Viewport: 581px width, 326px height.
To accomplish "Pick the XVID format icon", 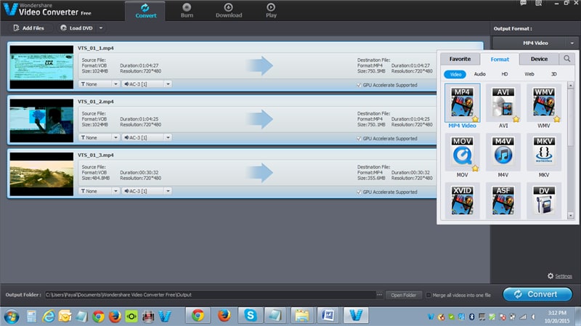I will [462, 200].
